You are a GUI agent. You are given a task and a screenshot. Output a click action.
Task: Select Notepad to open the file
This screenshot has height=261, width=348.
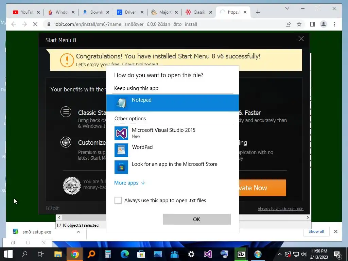(172, 103)
